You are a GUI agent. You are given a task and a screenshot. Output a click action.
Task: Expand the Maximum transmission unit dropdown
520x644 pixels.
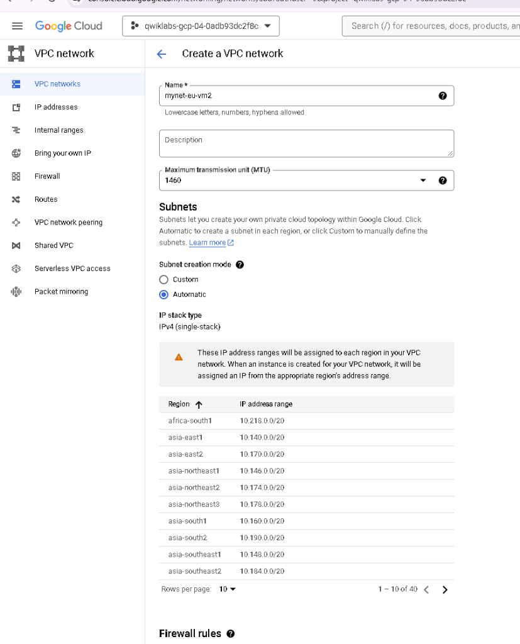306,180
